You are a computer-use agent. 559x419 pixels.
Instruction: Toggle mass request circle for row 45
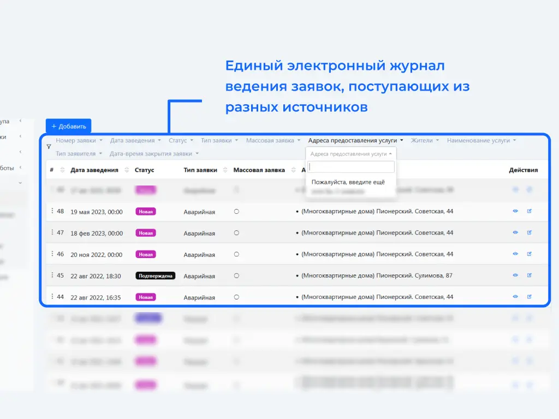pyautogui.click(x=236, y=276)
